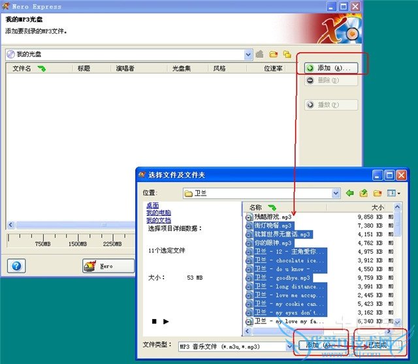418x364 pixels.
Task: Click the mp3 icon beside 卫兰 - goodbye.mp3
Action: [x=249, y=278]
